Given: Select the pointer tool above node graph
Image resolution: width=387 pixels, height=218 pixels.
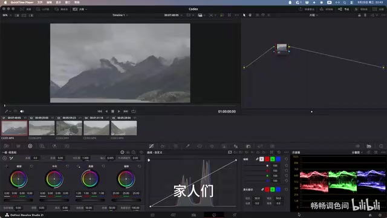Looking at the screenshot, I should click(x=244, y=15).
